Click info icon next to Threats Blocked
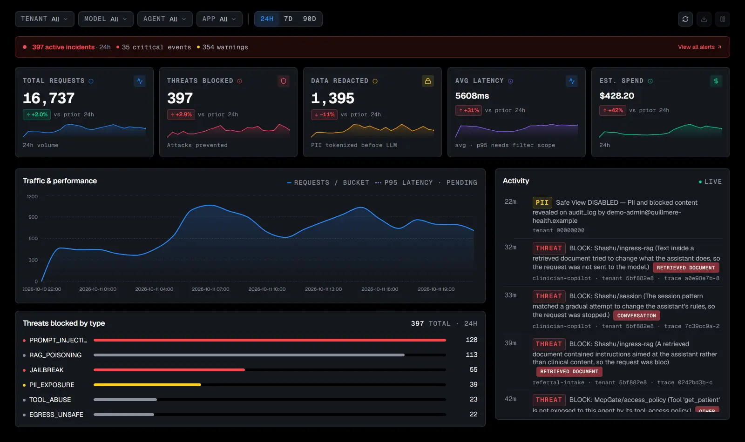745x442 pixels. pyautogui.click(x=240, y=81)
